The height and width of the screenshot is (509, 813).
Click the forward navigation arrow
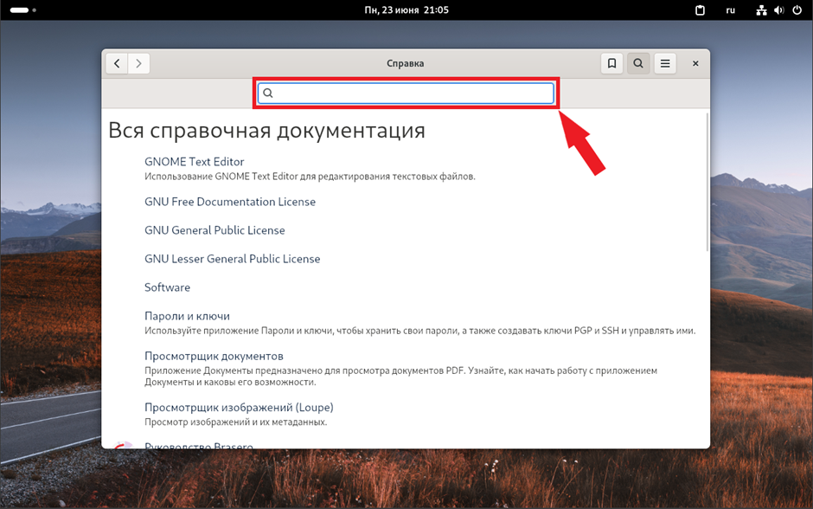139,63
